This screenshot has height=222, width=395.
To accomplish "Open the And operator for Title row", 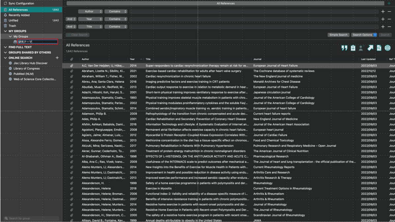I will [x=71, y=27].
